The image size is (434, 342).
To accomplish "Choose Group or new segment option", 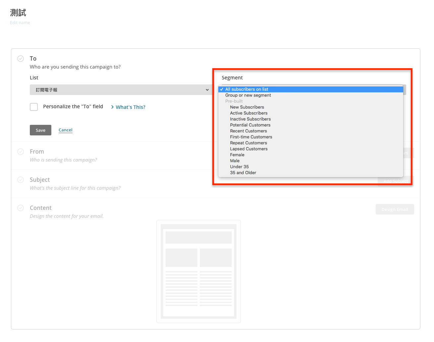I will [x=248, y=95].
